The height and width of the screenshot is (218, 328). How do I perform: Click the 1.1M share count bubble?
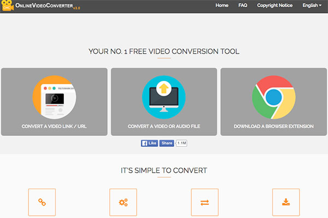[x=181, y=143]
